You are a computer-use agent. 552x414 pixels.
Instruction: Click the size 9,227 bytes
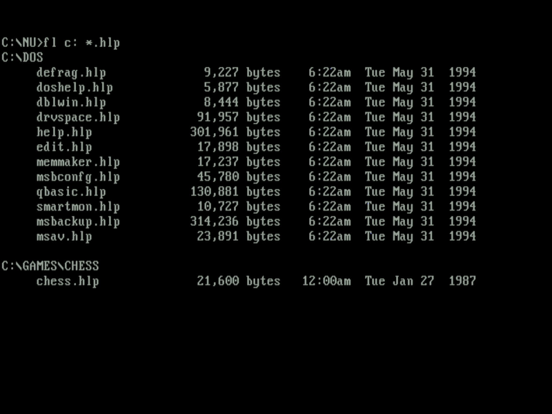(x=242, y=72)
